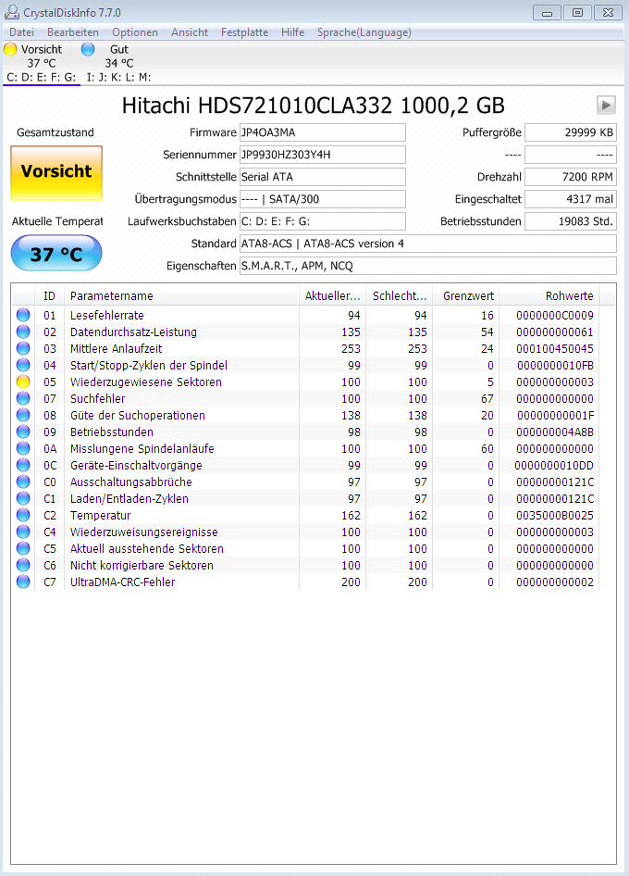Click the Gesamtzustand label
This screenshot has height=876, width=629.
tap(55, 132)
